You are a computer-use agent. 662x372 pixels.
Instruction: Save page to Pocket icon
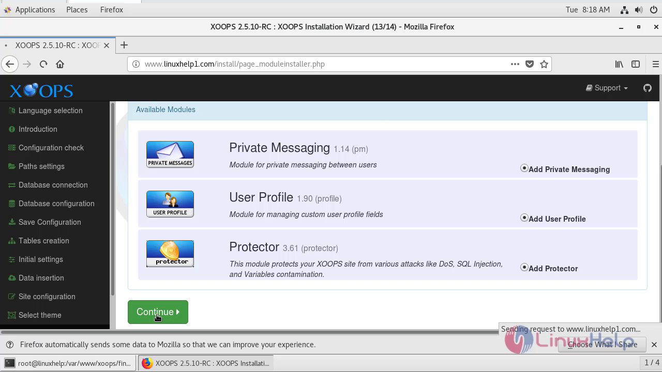(x=530, y=64)
